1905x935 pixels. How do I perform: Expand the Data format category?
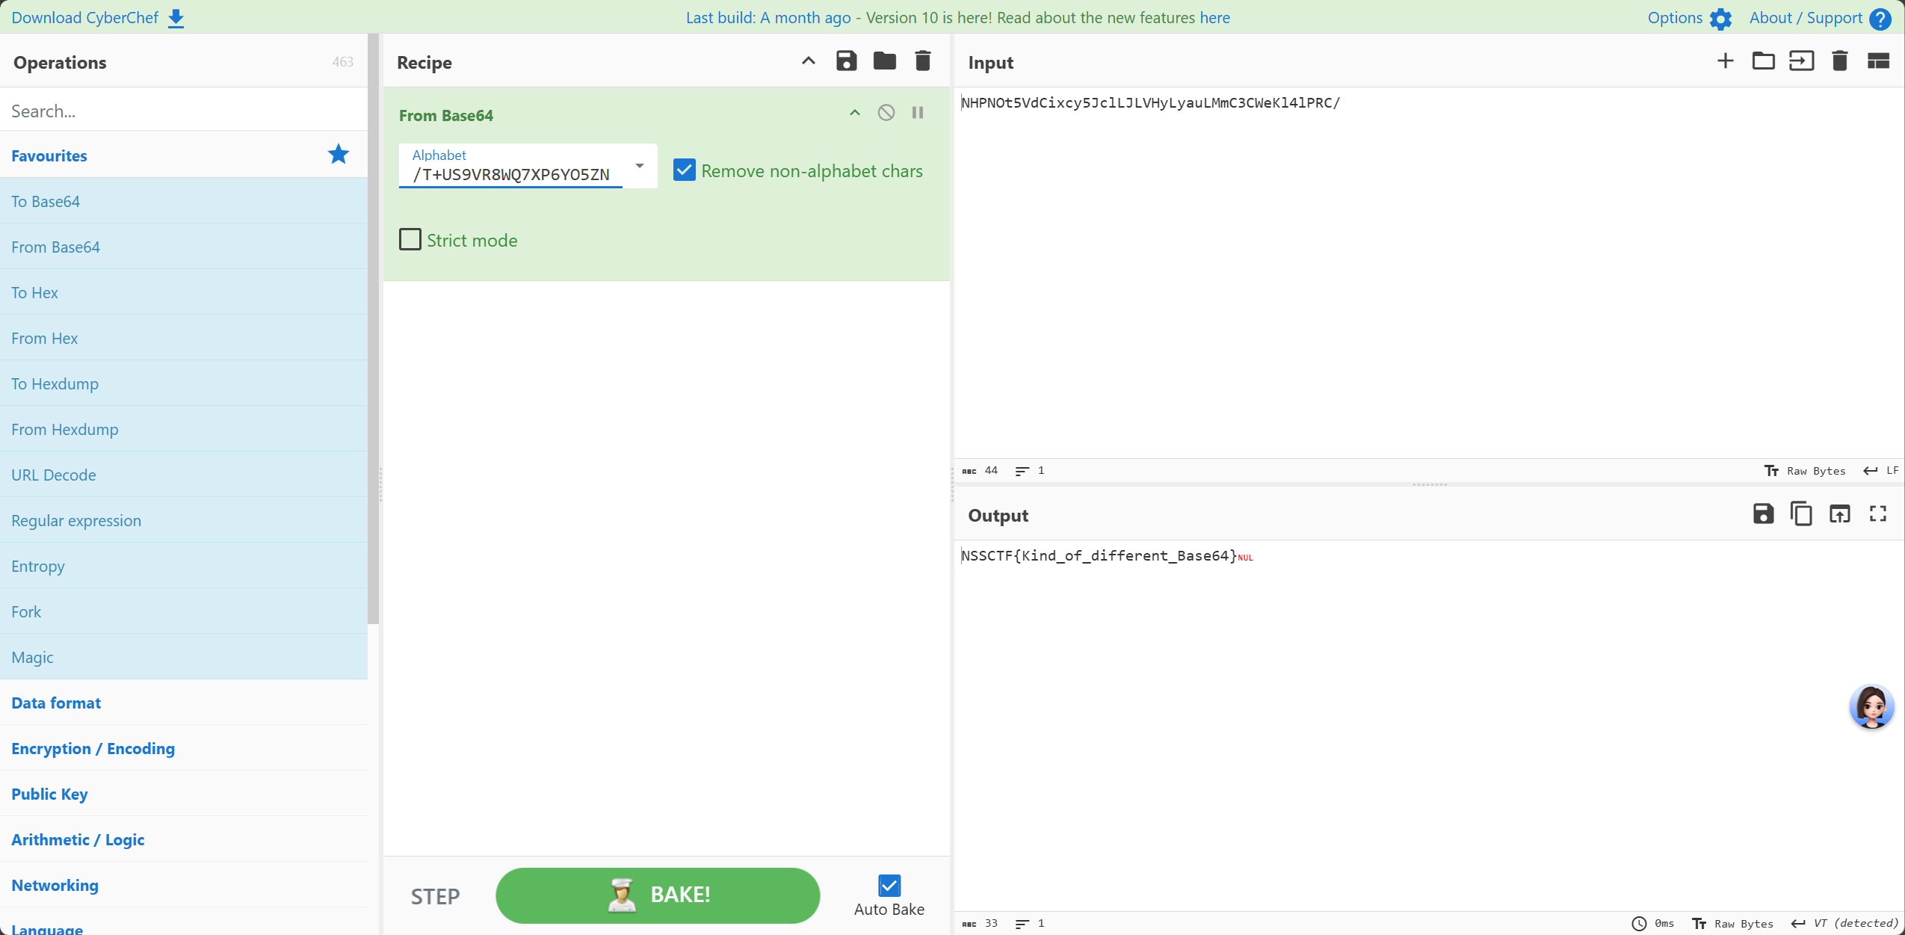(x=56, y=703)
